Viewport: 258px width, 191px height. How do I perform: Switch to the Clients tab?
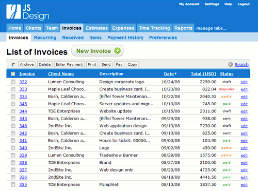pyautogui.click(x=34, y=28)
